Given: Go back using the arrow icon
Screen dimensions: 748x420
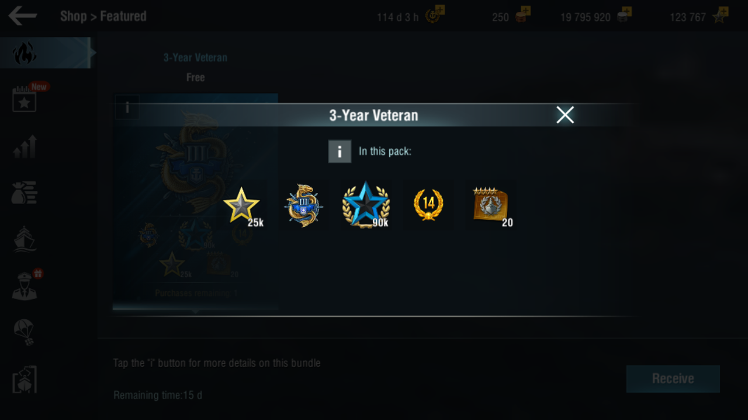Looking at the screenshot, I should 23,16.
